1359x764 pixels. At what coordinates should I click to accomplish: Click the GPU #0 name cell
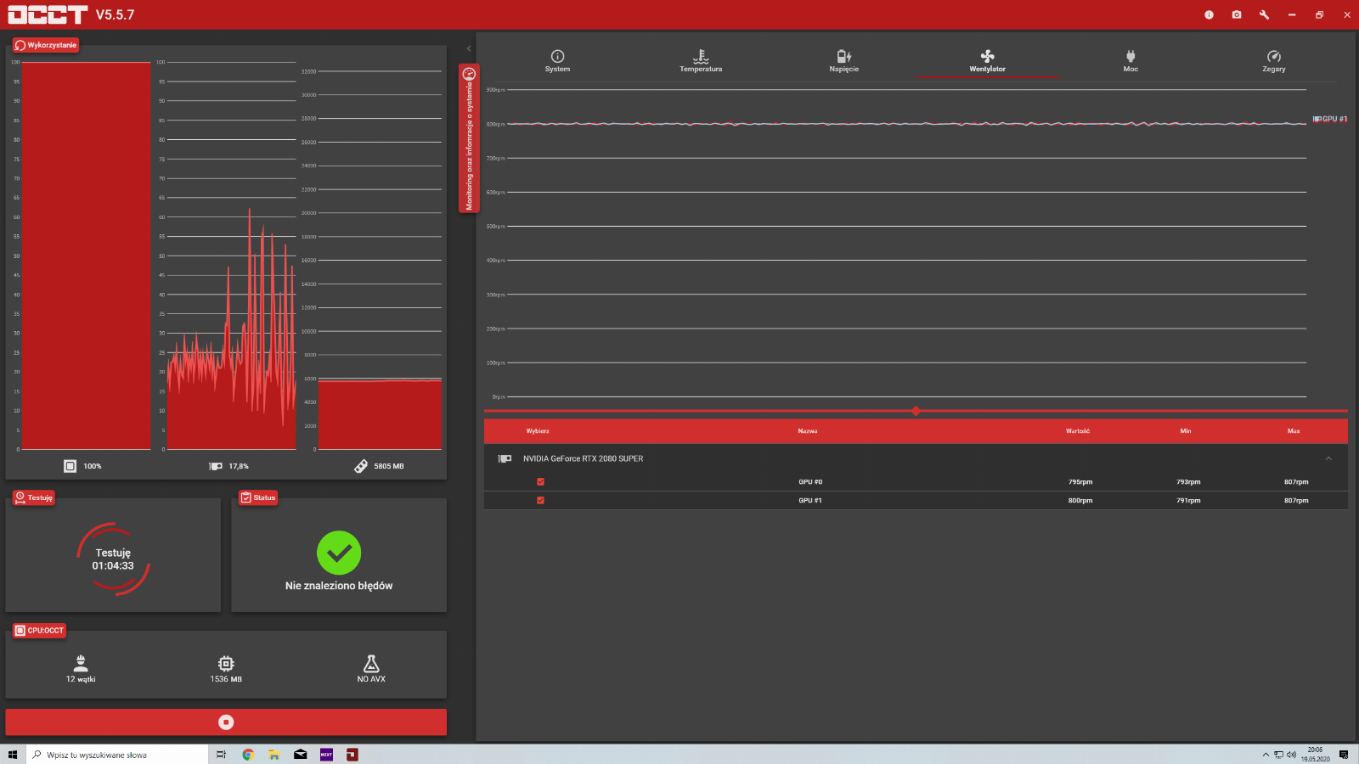[x=810, y=481]
